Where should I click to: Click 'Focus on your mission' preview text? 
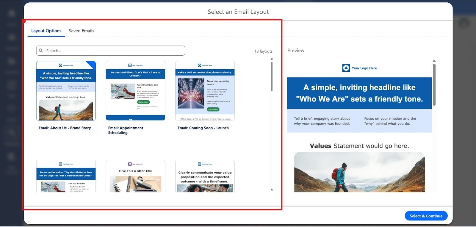390,121
